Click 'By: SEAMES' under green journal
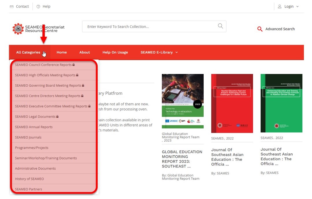The height and width of the screenshot is (199, 312). pos(270,173)
